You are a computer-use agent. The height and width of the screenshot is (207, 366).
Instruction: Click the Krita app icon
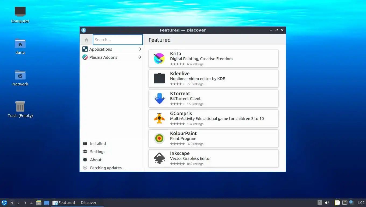[159, 58]
